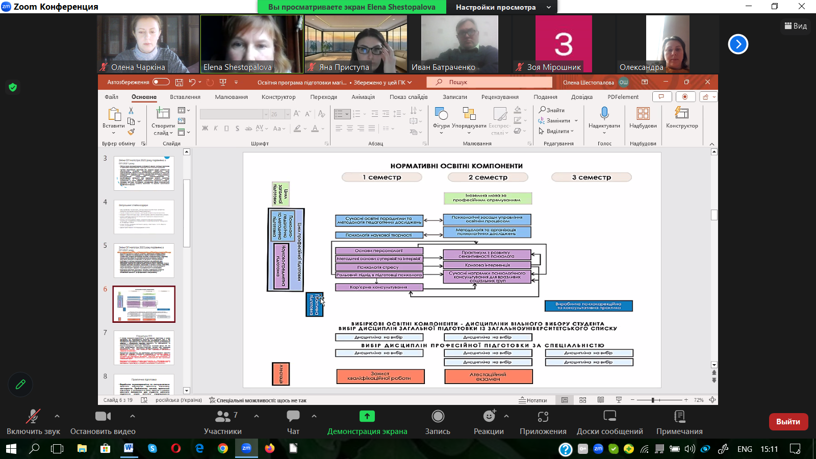Screen dimensions: 816x459
Task: Open Zoom Приложения apps
Action: (543, 422)
